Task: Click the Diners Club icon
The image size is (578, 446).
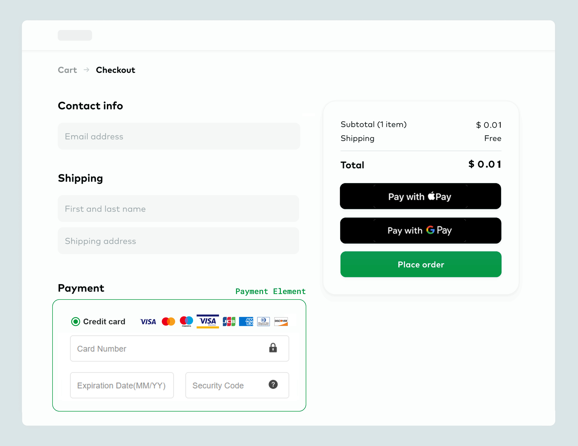Action: 263,322
